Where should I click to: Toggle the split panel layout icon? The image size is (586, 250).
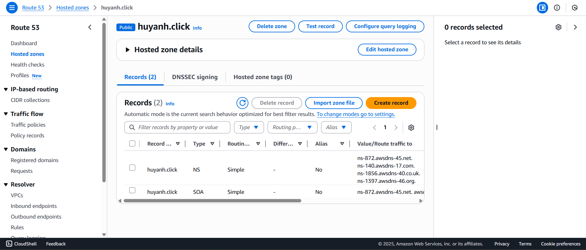[542, 8]
